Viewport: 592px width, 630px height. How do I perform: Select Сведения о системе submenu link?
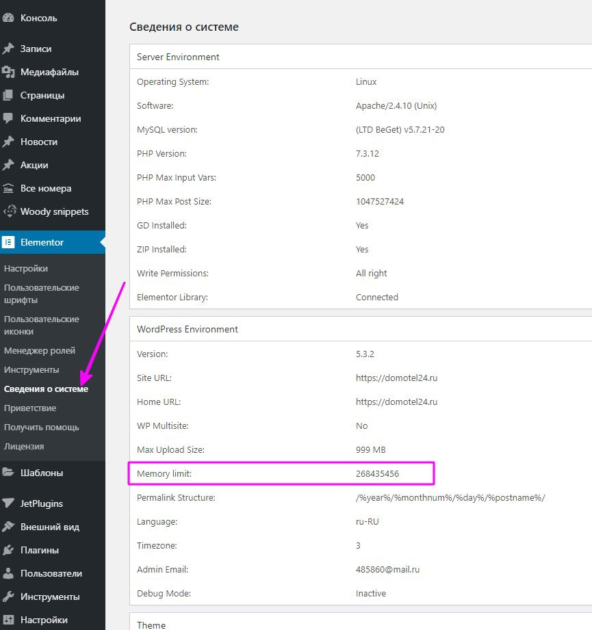46,389
